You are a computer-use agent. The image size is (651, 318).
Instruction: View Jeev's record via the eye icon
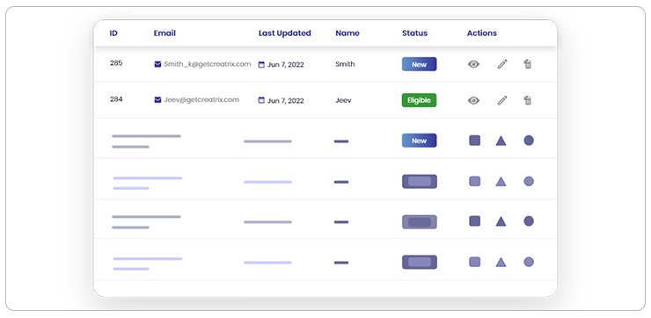click(473, 100)
